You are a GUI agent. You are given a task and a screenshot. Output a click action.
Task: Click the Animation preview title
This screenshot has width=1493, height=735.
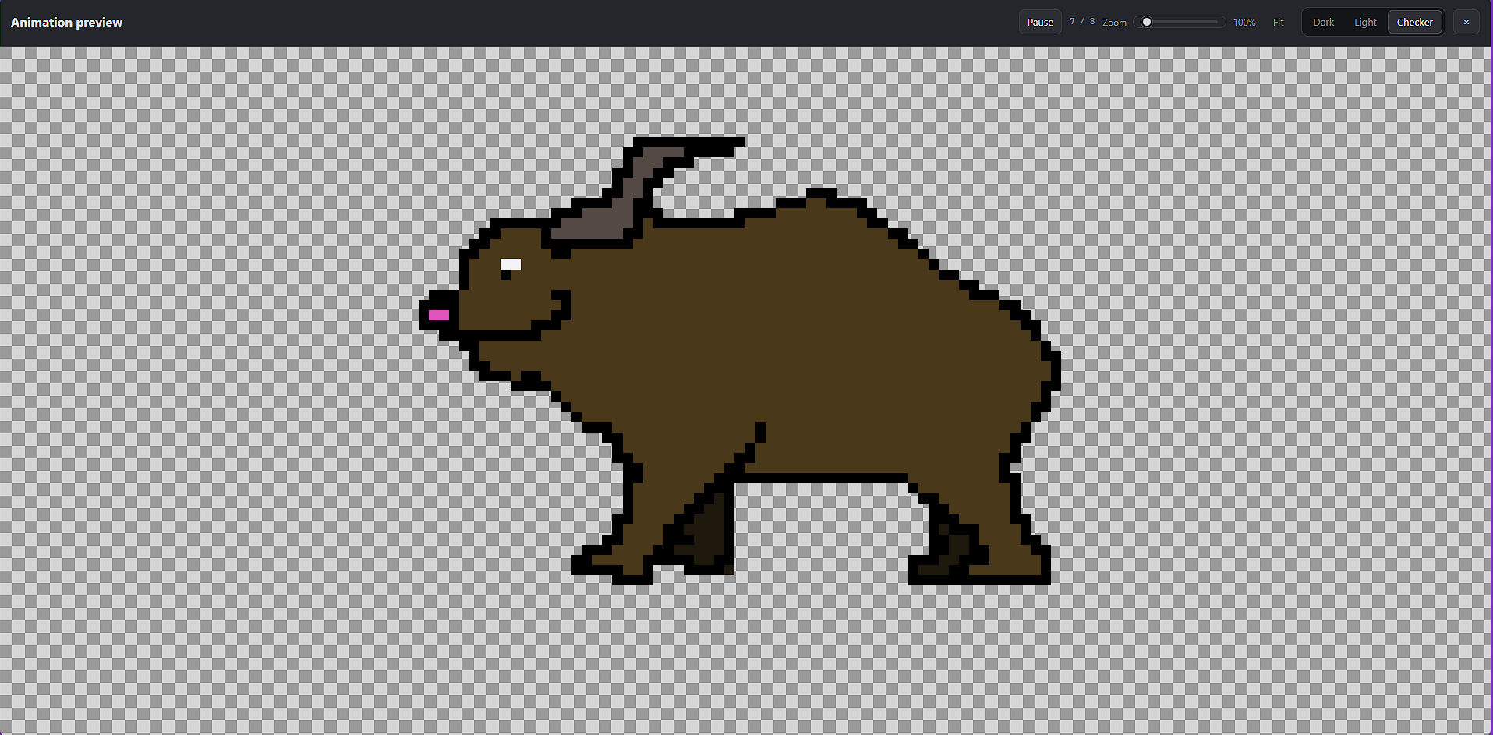pyautogui.click(x=66, y=22)
